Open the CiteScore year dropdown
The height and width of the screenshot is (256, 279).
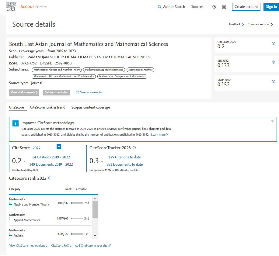click(59, 147)
